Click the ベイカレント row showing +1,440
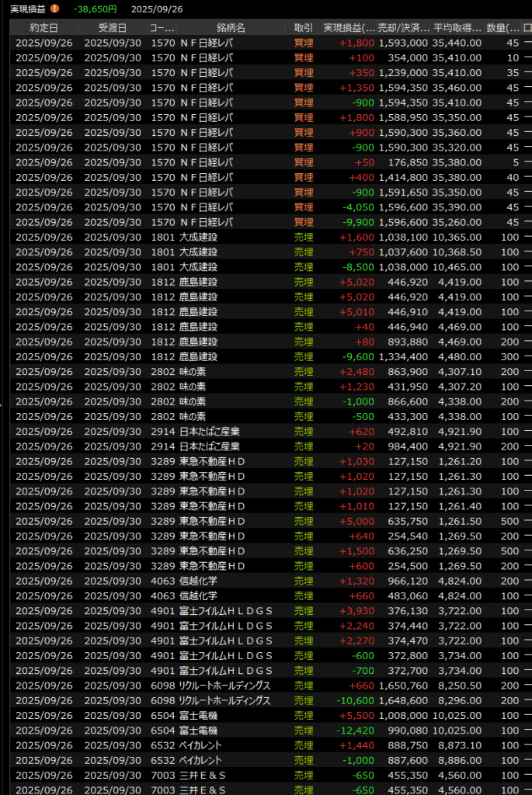The height and width of the screenshot is (795, 532). [x=264, y=745]
